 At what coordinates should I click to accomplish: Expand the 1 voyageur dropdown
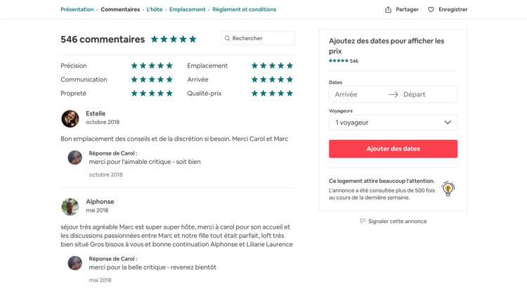393,122
